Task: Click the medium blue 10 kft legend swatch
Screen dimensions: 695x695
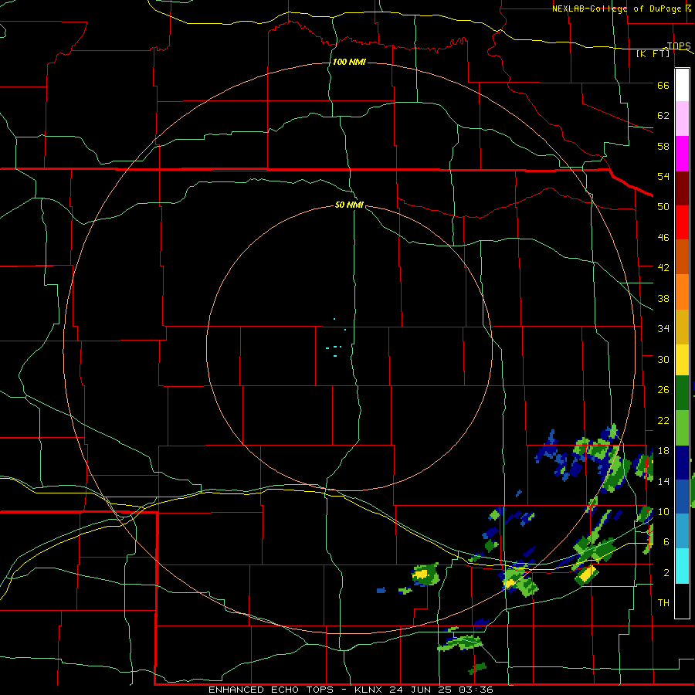Action: (682, 497)
